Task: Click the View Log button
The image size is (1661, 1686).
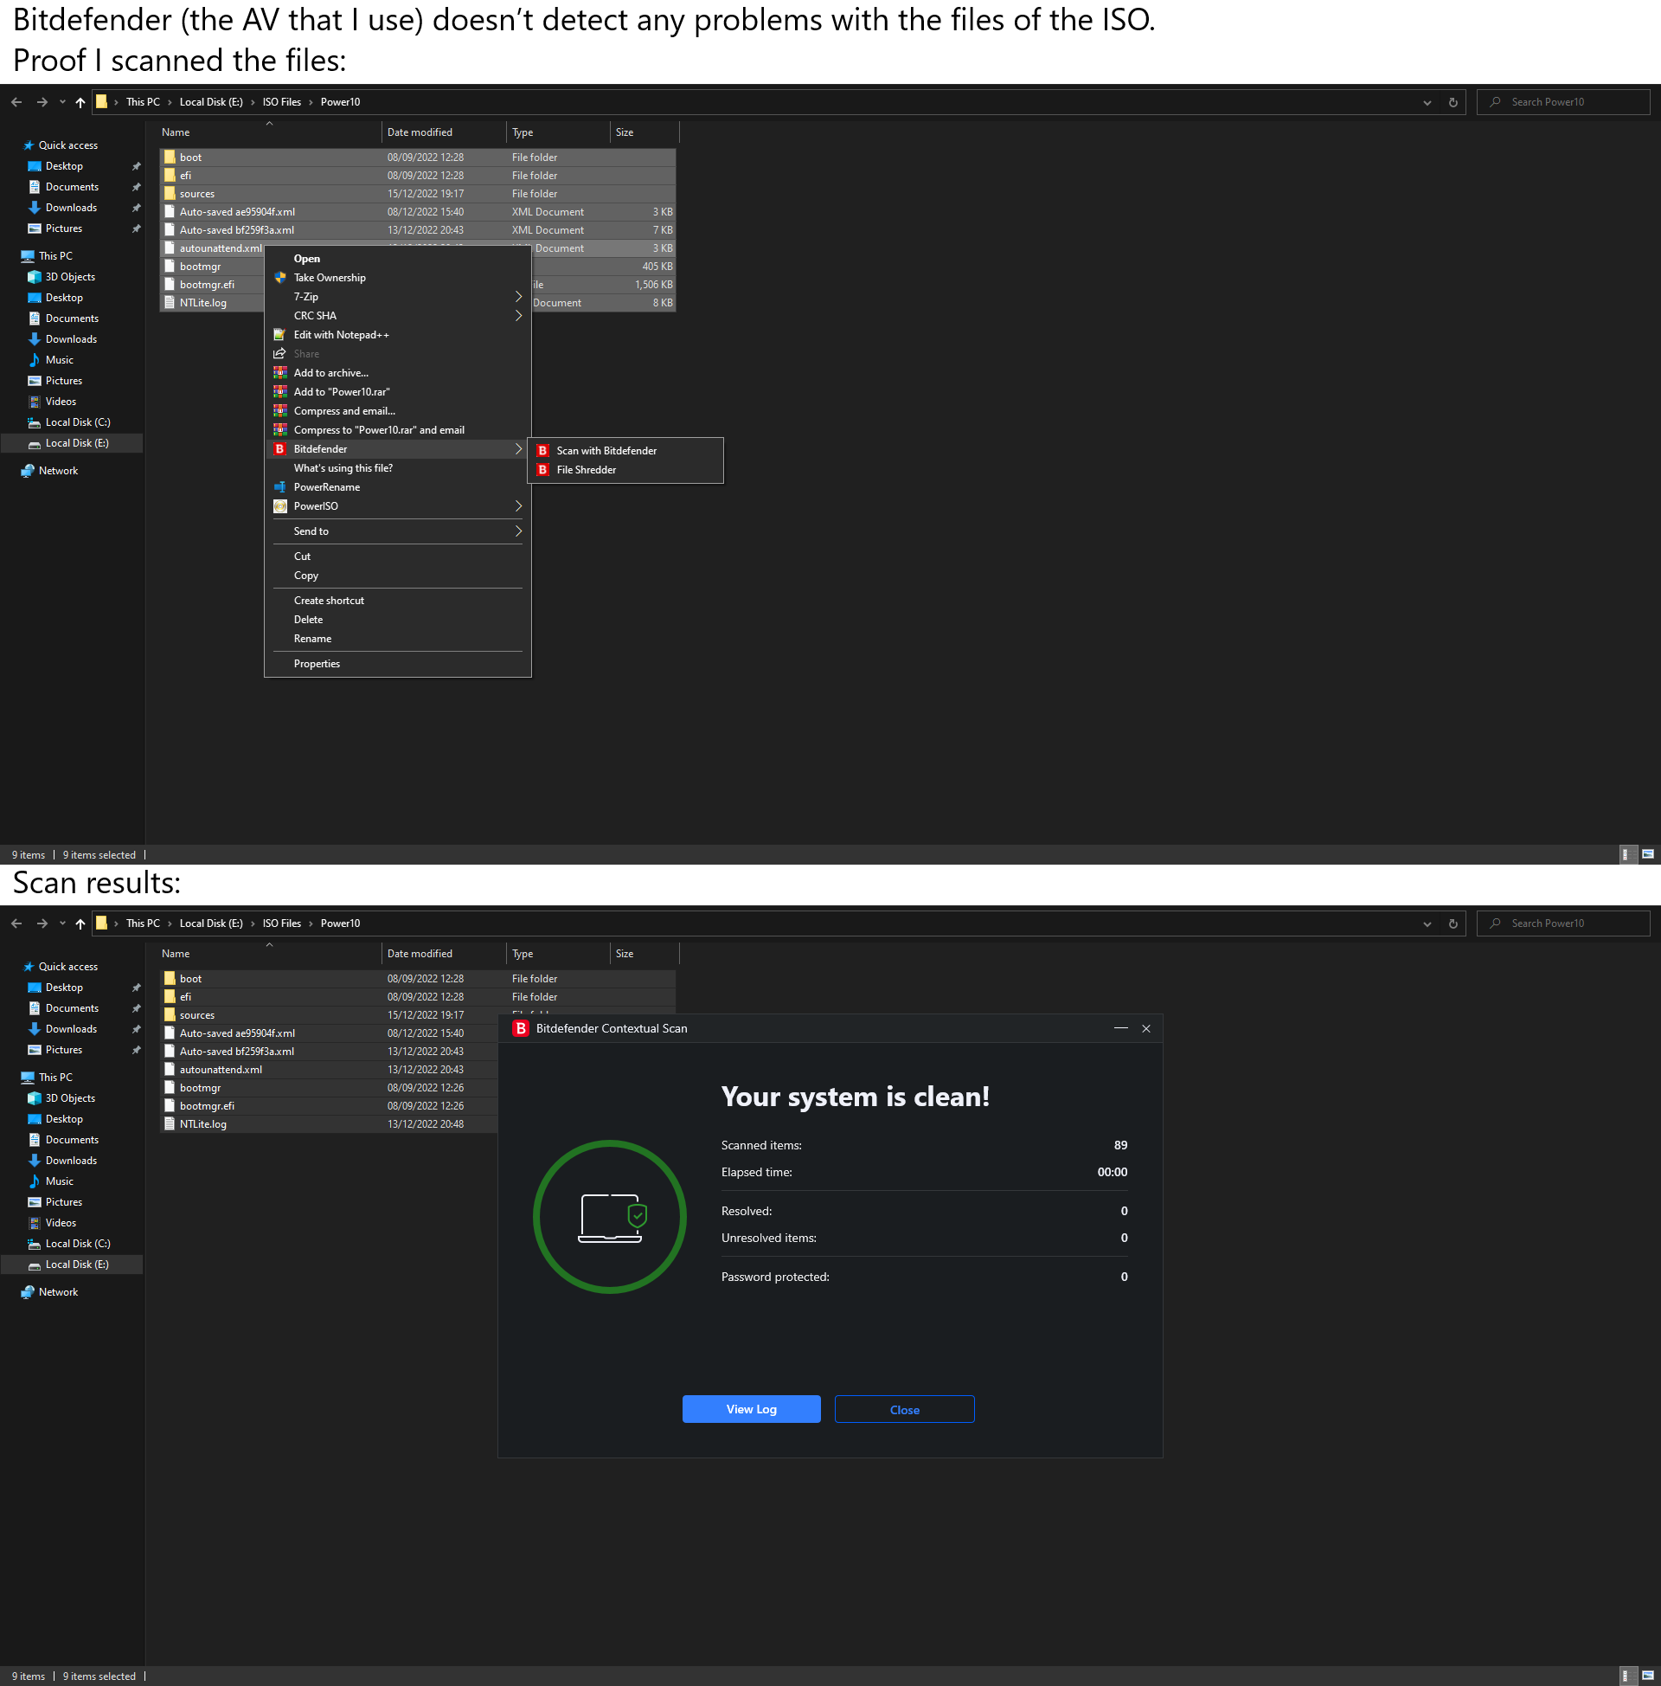Action: 751,1409
